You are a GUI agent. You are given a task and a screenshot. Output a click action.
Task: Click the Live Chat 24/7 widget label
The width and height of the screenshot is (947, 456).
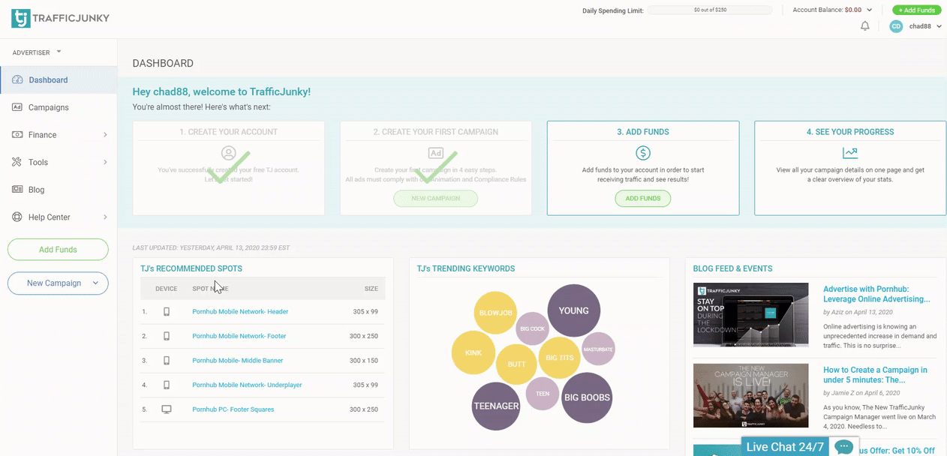tap(785, 447)
